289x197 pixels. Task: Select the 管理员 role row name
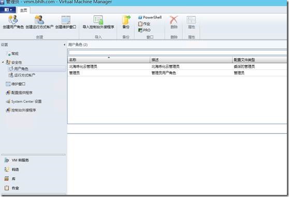(75, 73)
